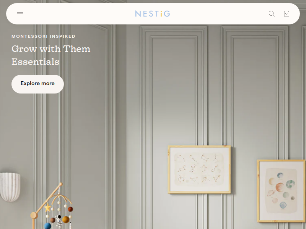Screen dimensions: 306x229
Task: Click the green planet in planets print
Action: tap(290, 184)
